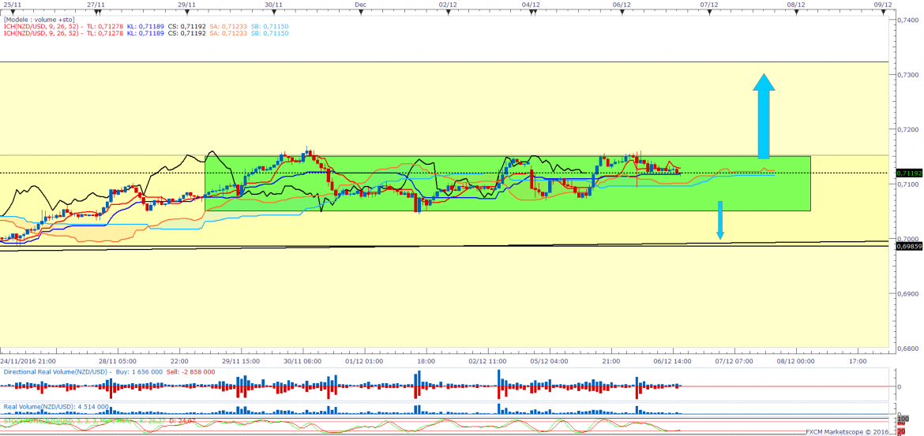924x436 pixels.
Task: Click the Dec date marker triangle
Action: point(360,11)
